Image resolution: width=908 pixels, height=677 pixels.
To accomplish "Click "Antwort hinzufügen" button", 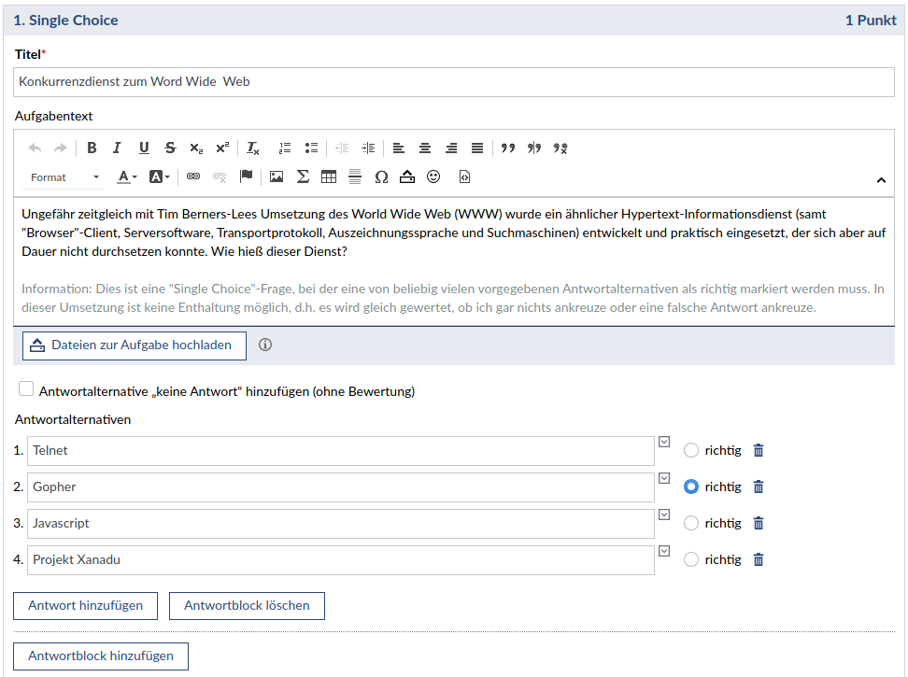I will point(85,605).
